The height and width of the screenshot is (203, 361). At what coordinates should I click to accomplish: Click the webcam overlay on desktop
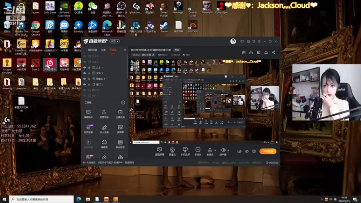point(326,92)
